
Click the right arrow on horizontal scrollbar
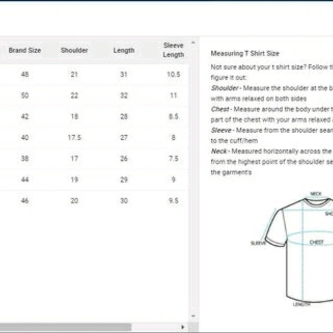(183, 327)
